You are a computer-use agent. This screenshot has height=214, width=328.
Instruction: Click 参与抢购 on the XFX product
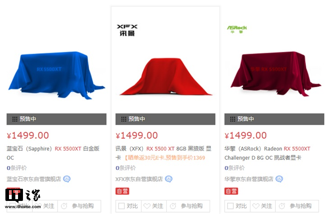pos(188,206)
